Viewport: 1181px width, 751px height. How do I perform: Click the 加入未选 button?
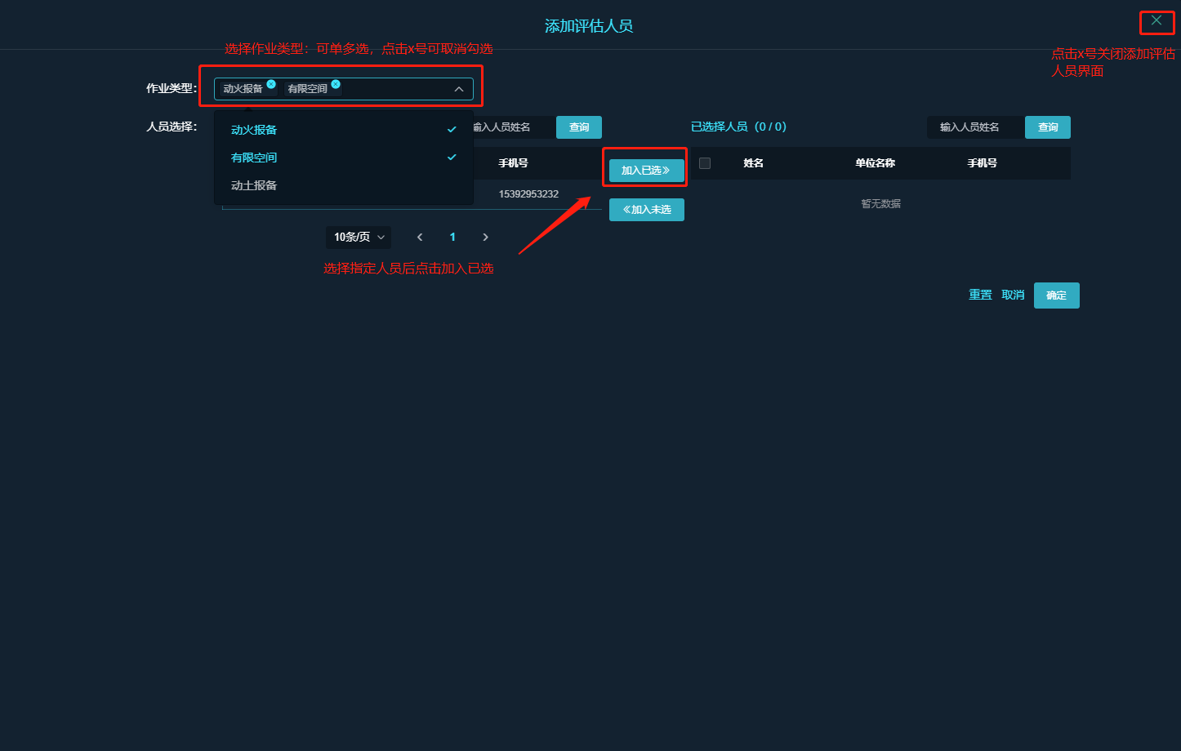646,210
